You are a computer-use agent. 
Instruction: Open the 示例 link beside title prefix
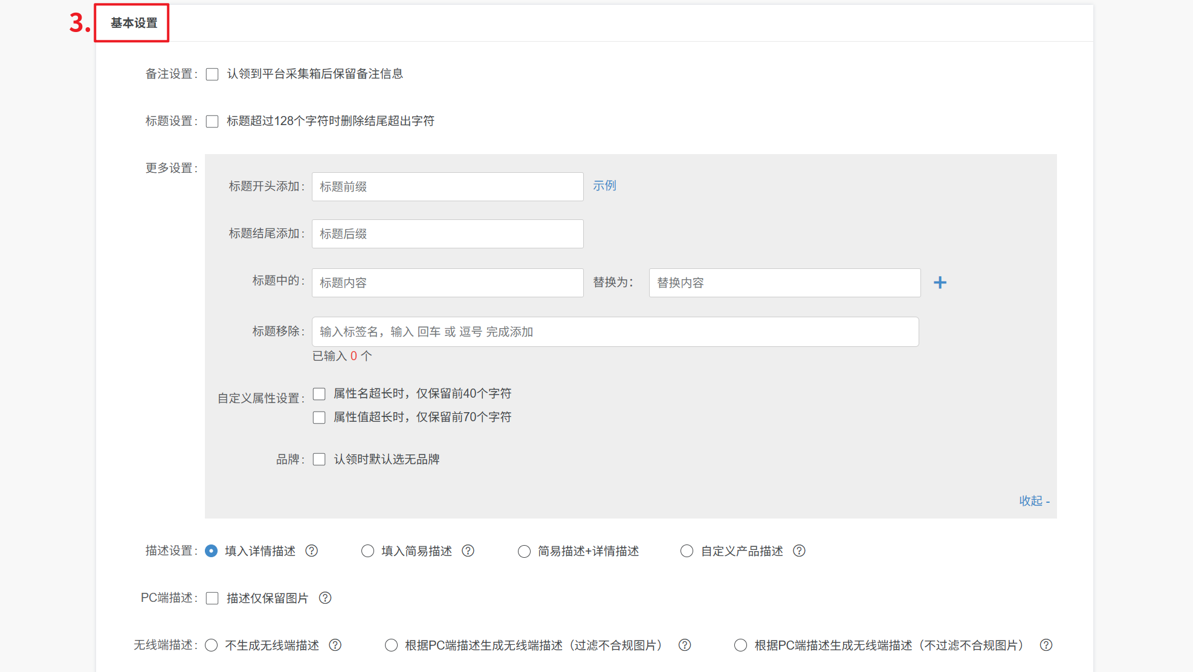604,186
